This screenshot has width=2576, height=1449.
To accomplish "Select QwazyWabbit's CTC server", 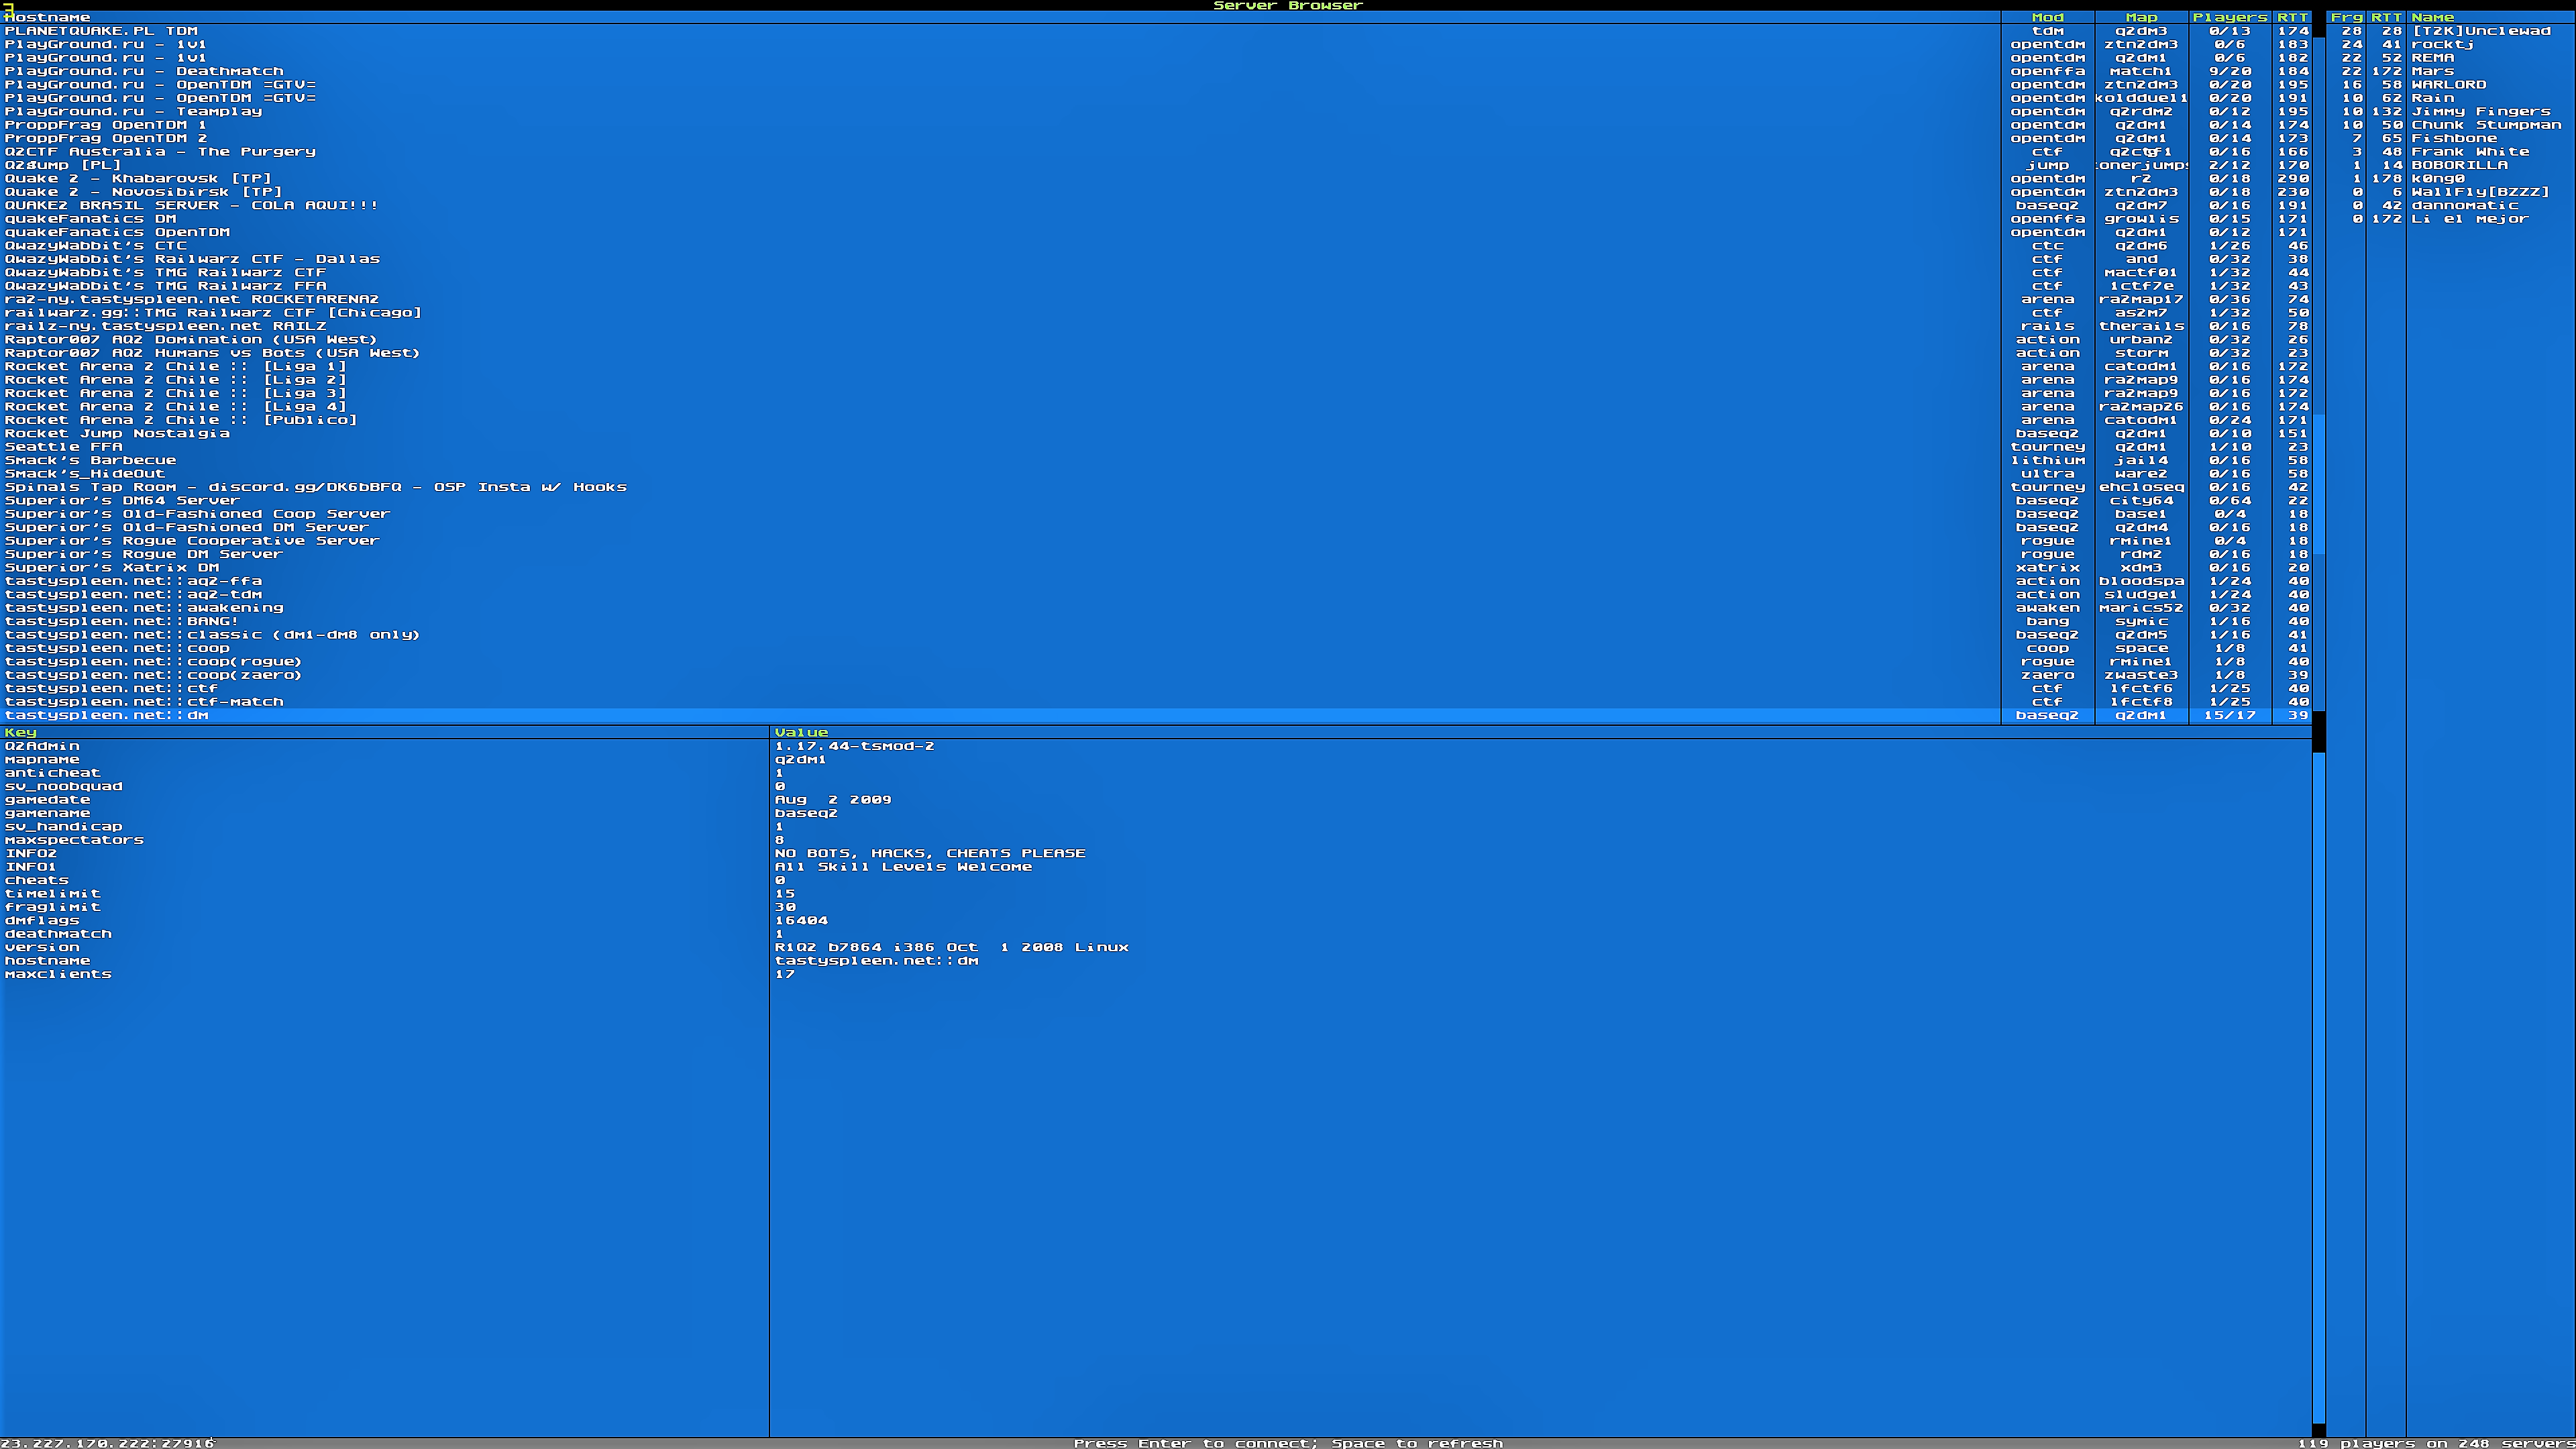I will coord(1156,245).
